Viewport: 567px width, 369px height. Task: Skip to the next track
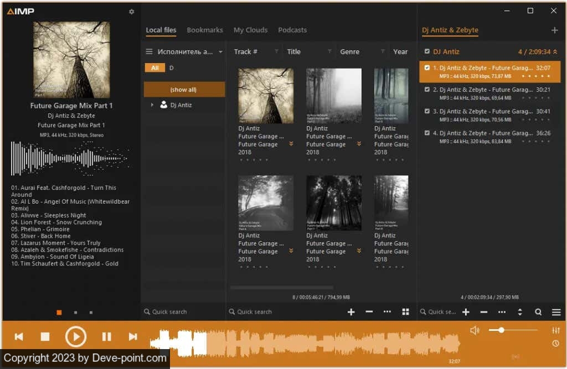coord(133,336)
